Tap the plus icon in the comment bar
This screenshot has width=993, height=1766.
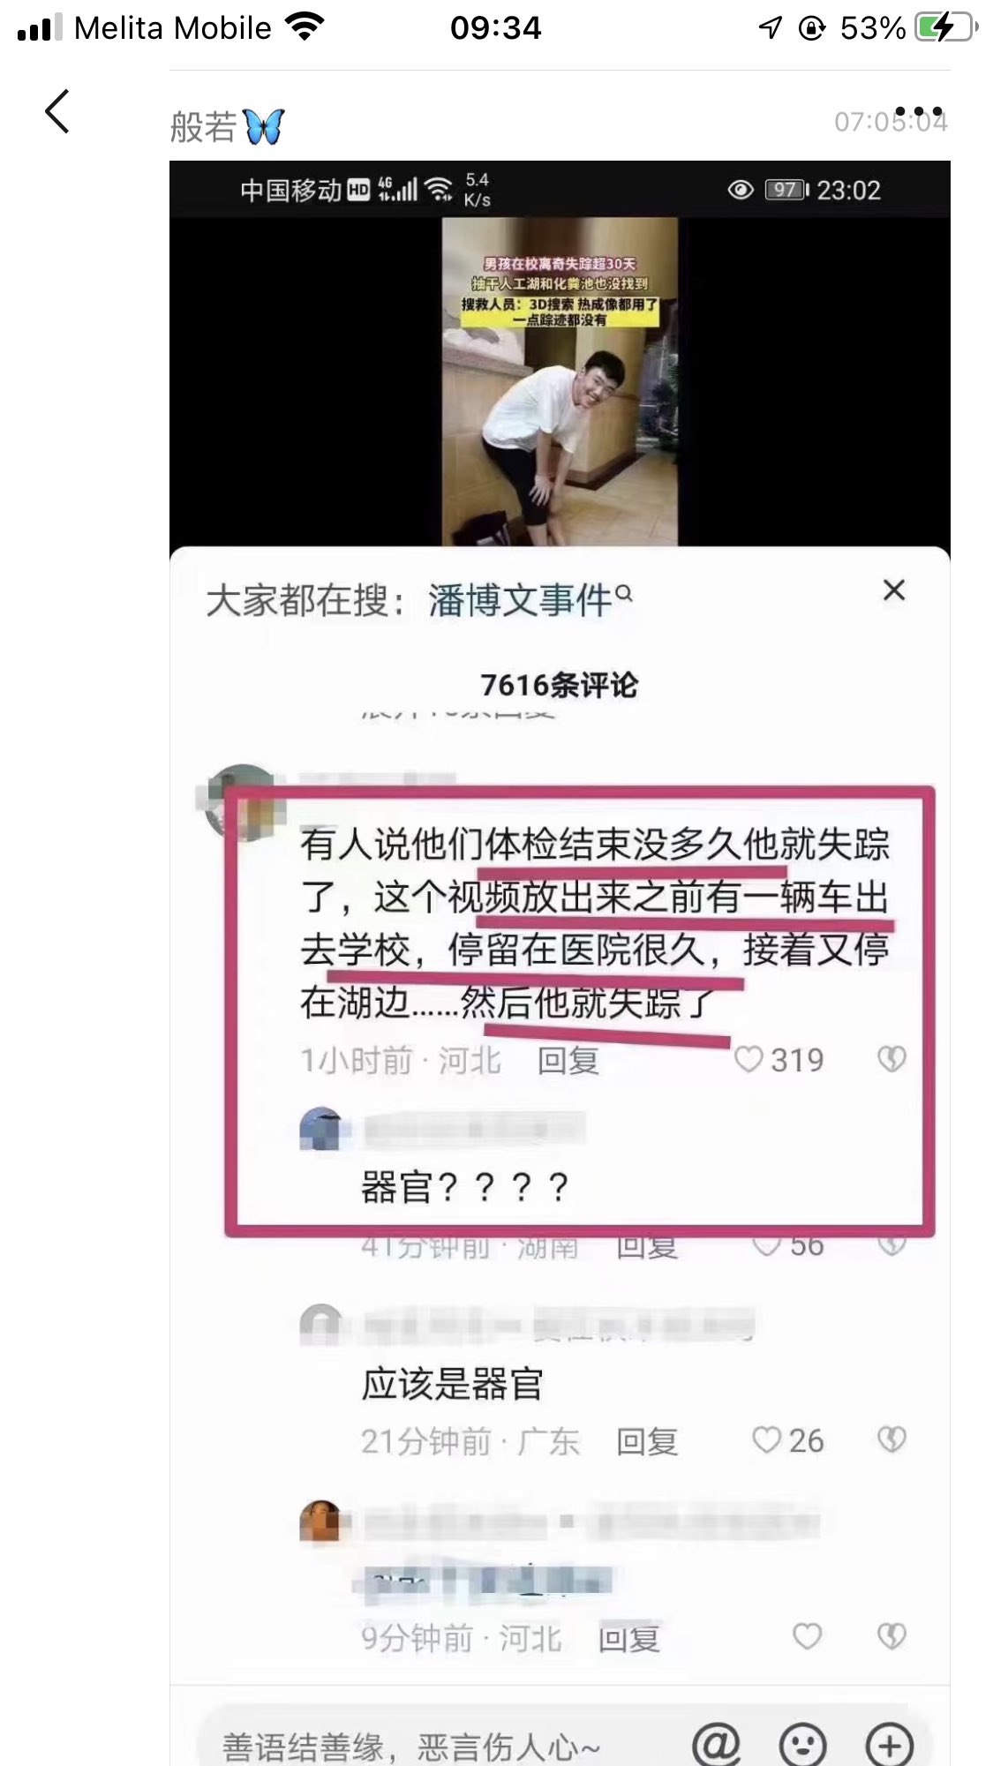point(889,1745)
